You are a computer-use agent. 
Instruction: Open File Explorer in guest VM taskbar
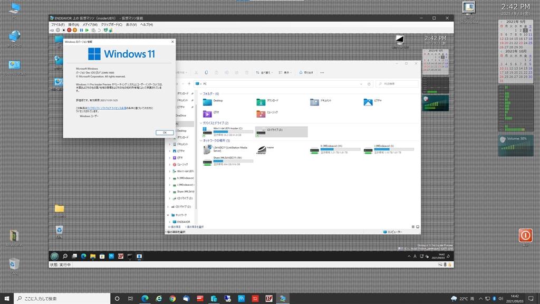(x=93, y=256)
